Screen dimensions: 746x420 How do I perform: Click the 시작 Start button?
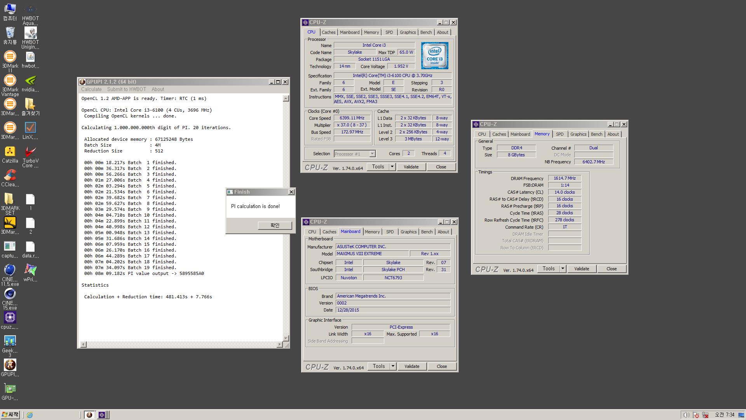[x=10, y=415]
